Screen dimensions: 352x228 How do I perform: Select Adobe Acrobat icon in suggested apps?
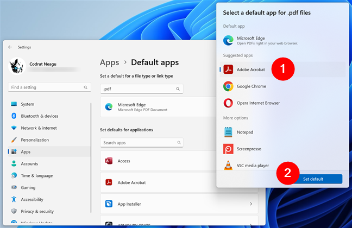(229, 69)
